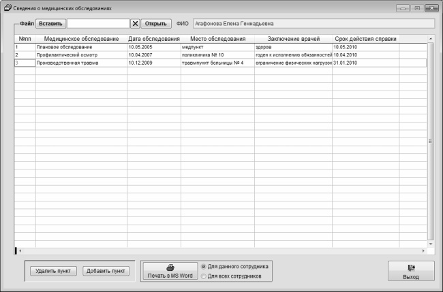The height and width of the screenshot is (292, 443).
Task: Click the Вставить button
Action: [50, 22]
